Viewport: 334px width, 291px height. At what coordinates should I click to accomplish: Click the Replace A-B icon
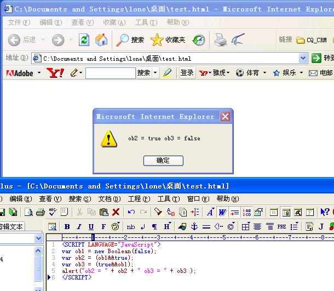[170, 212]
